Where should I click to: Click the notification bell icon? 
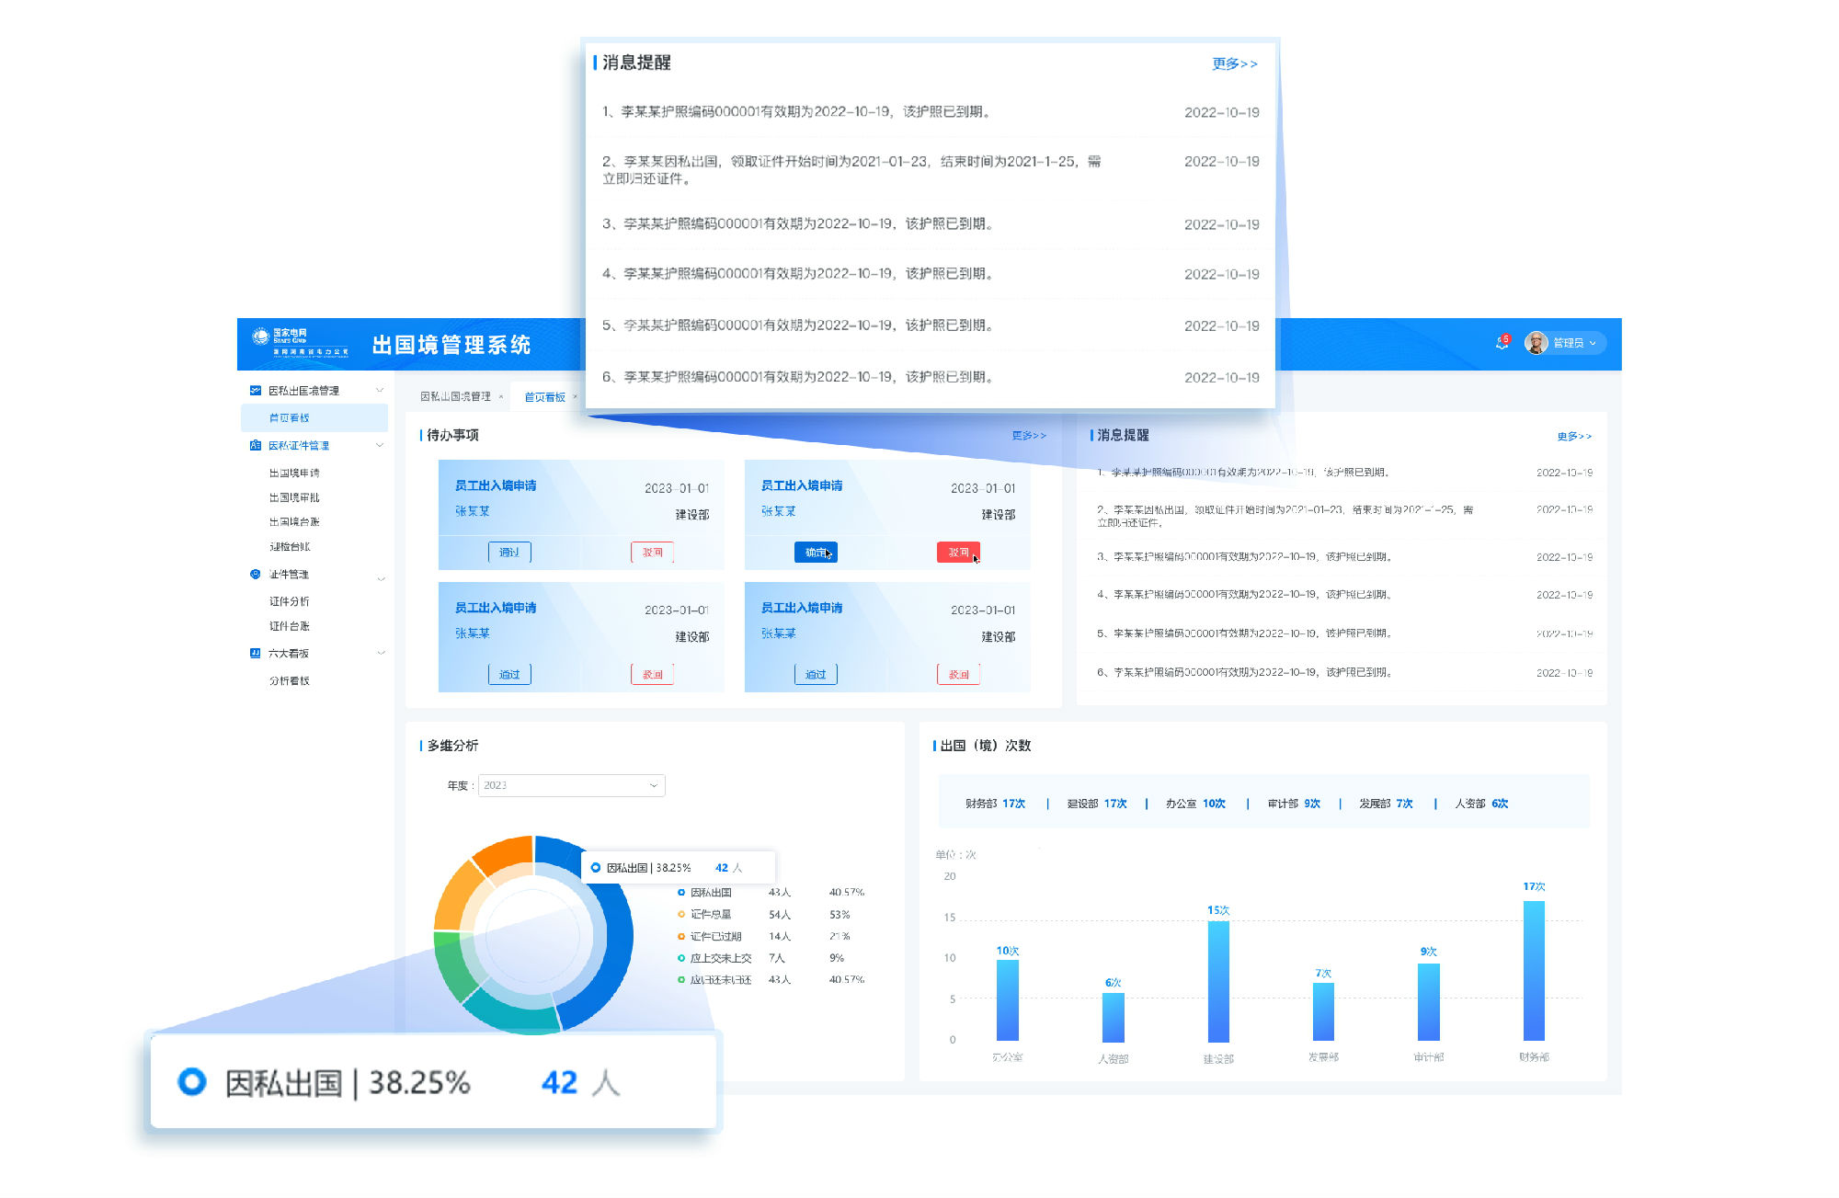pos(1502,343)
